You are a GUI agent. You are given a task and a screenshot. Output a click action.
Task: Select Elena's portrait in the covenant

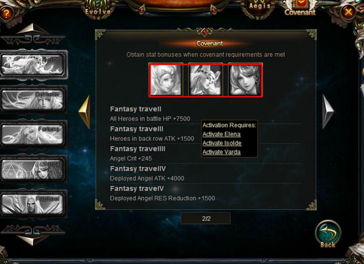pos(166,80)
